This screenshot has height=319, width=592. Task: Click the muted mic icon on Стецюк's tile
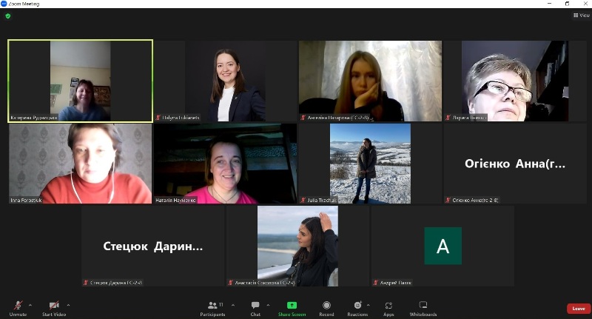(86, 283)
